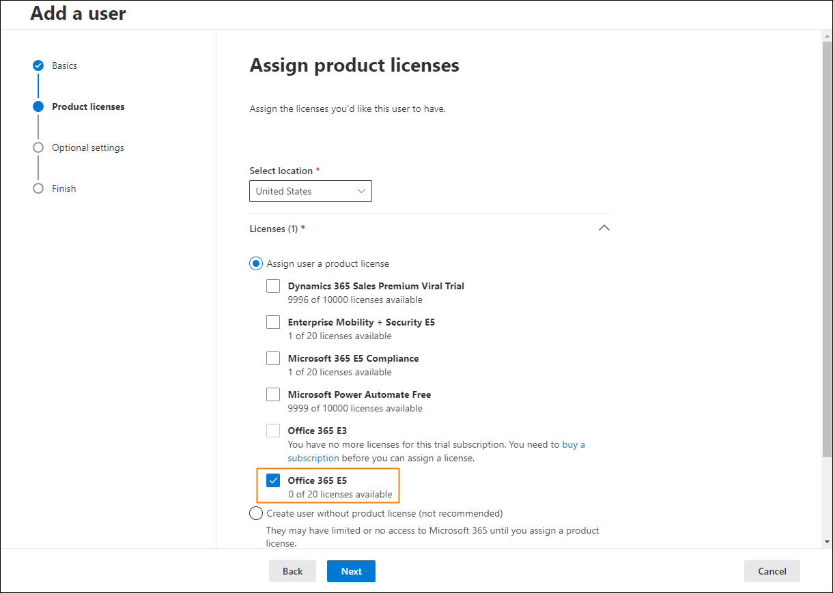Click the disabled Office 365 E3 checkbox
This screenshot has width=833, height=593.
(x=273, y=431)
